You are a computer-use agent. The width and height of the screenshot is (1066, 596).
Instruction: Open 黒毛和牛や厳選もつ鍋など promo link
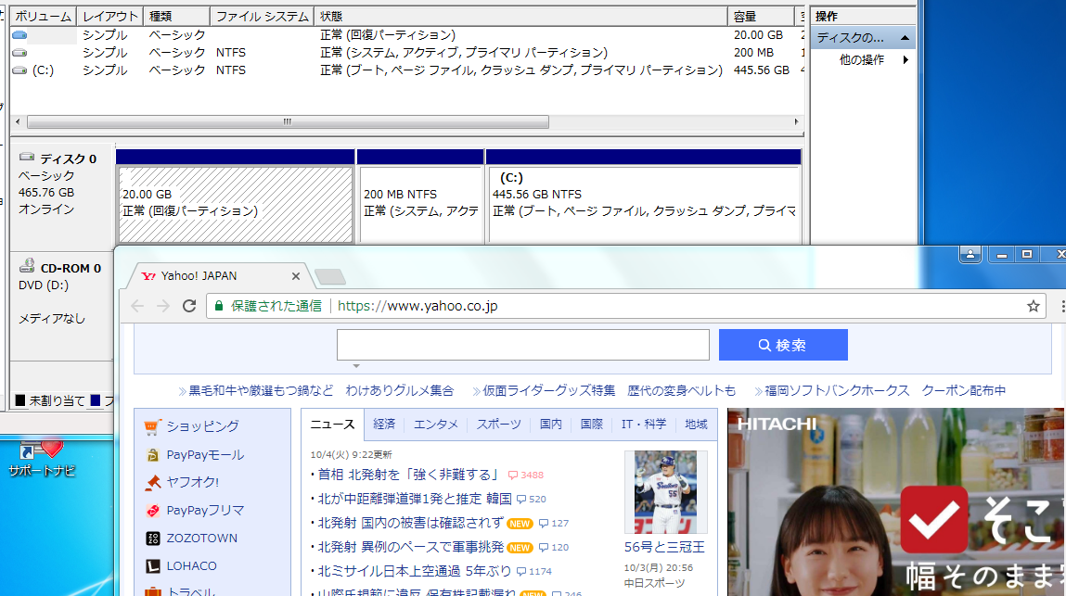pyautogui.click(x=261, y=391)
